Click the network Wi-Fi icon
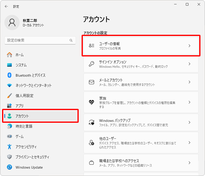205x176 pixels. (9, 86)
